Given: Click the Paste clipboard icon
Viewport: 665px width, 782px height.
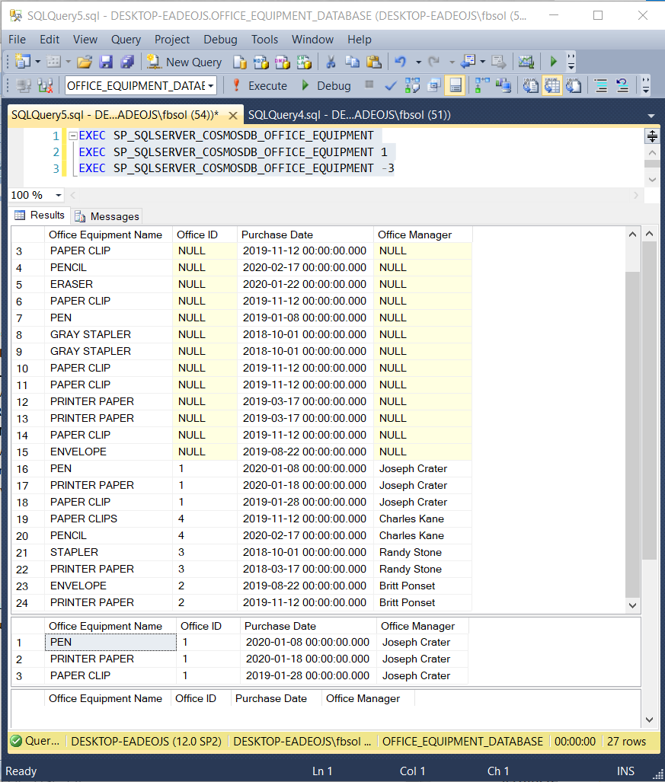Looking at the screenshot, I should (x=373, y=62).
